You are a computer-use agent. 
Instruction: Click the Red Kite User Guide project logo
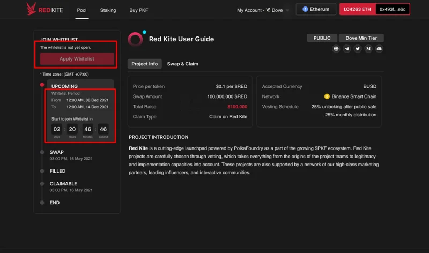pos(136,39)
